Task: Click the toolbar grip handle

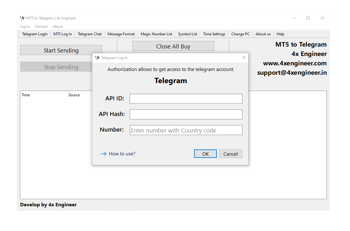Action: (x=19, y=34)
